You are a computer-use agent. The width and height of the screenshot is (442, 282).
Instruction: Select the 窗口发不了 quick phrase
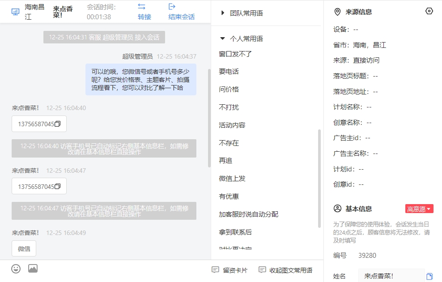click(x=235, y=54)
